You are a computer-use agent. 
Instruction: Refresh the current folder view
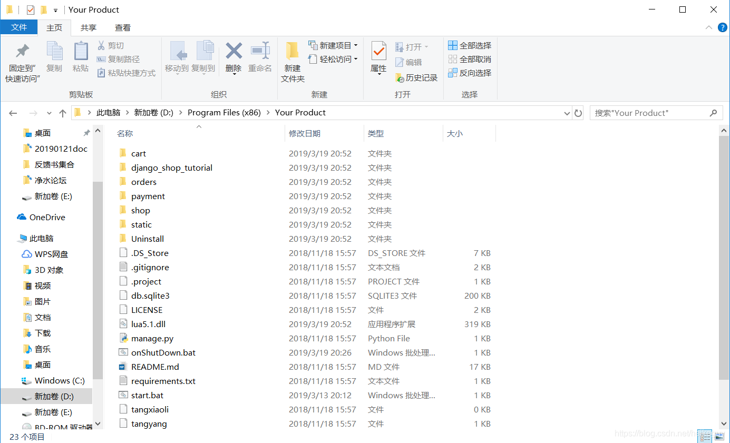point(578,113)
